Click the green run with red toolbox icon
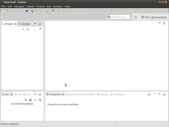Screen dimensions: 169x127 pyautogui.click(x=32, y=11)
